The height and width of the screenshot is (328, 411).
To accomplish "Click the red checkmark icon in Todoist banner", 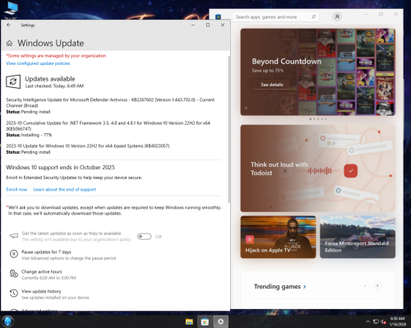I will pos(351,171).
